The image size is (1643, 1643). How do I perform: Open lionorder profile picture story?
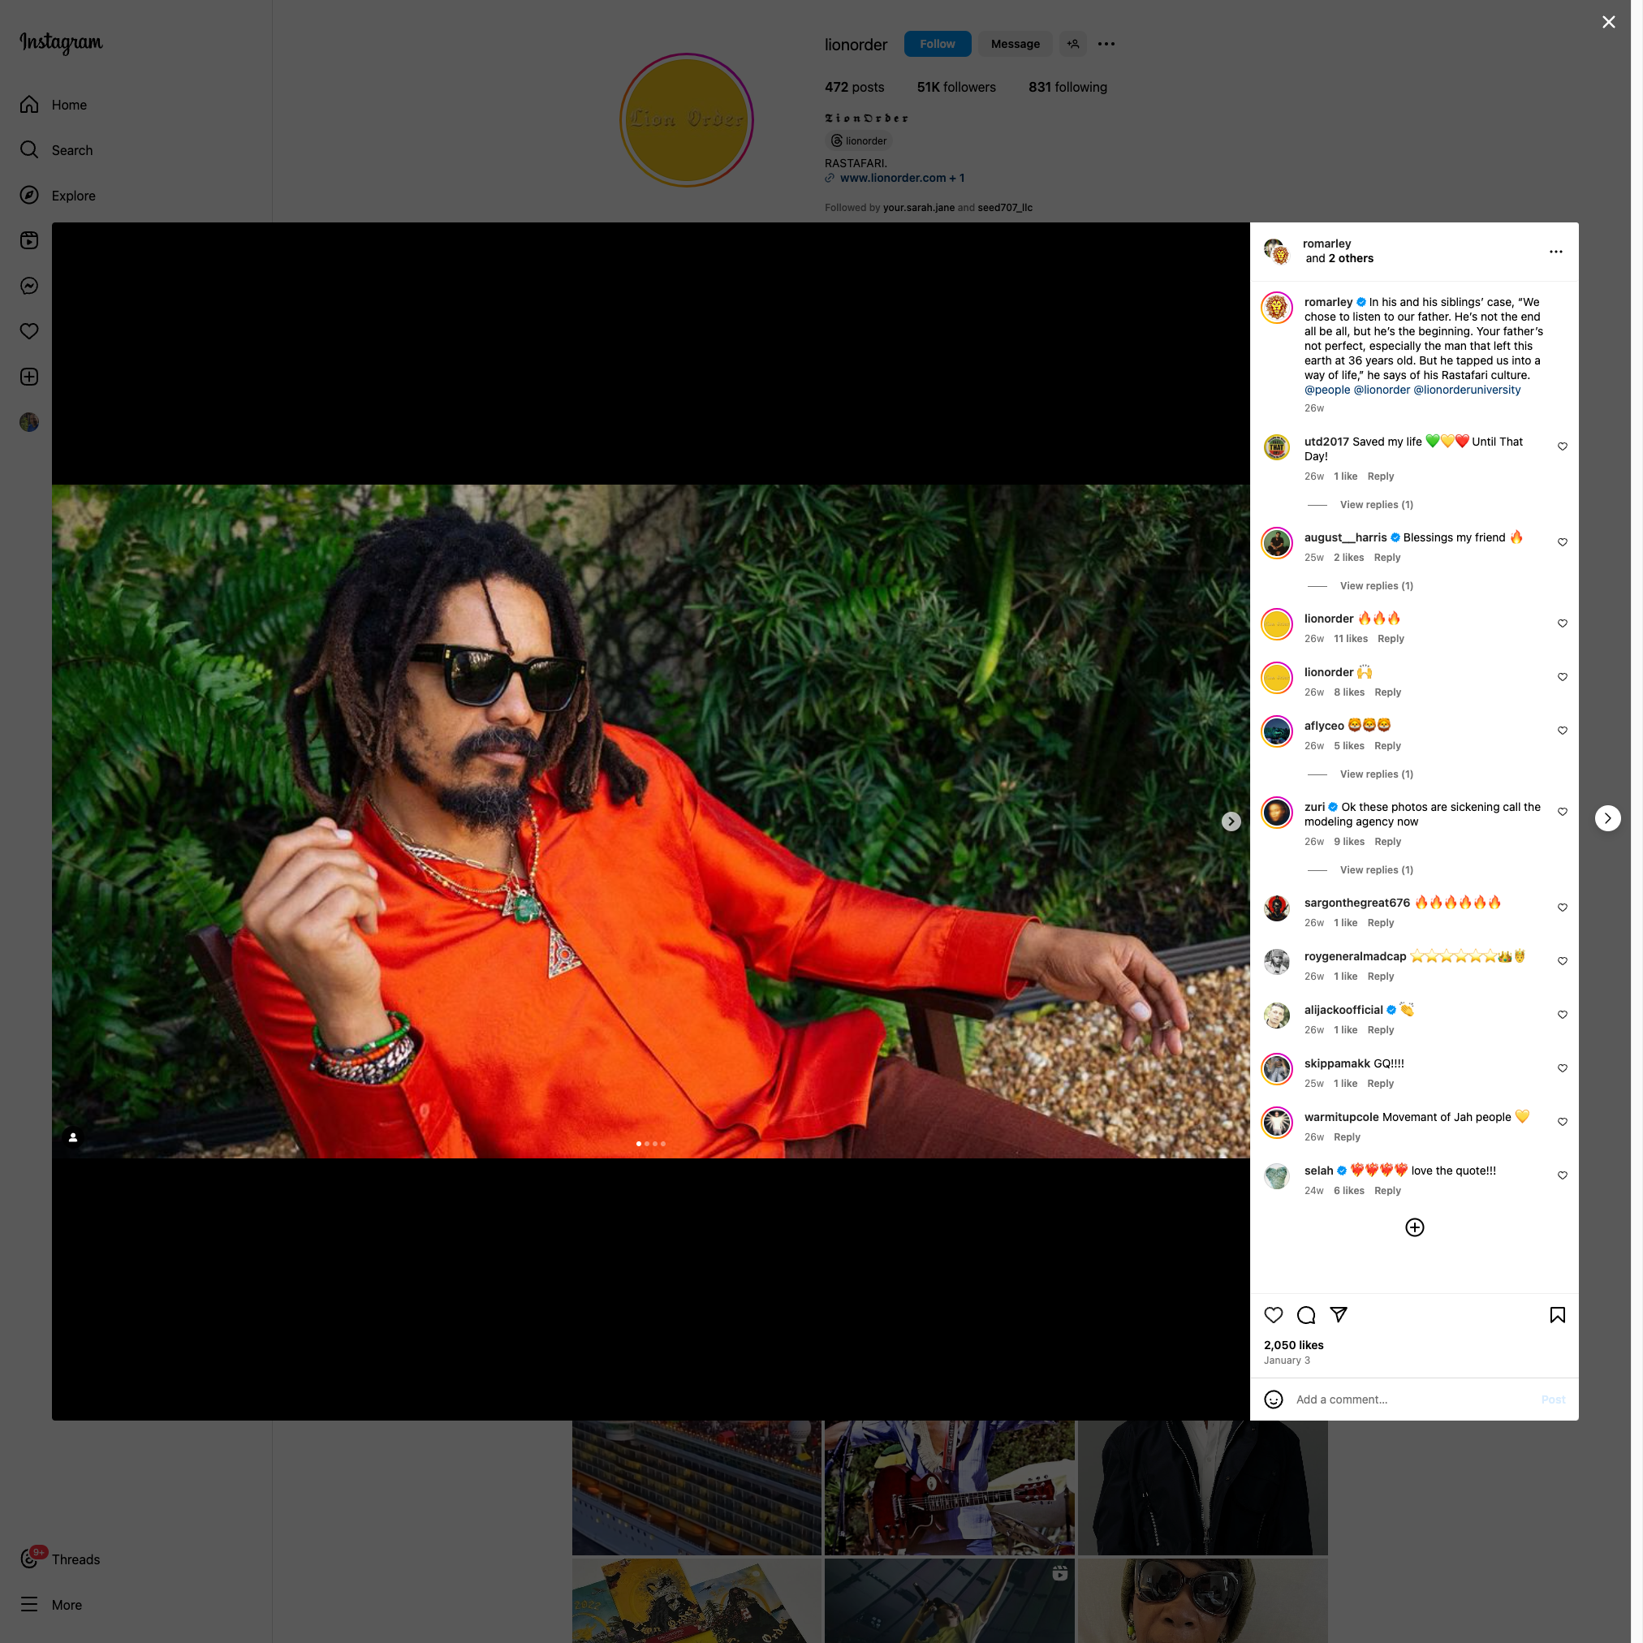685,120
